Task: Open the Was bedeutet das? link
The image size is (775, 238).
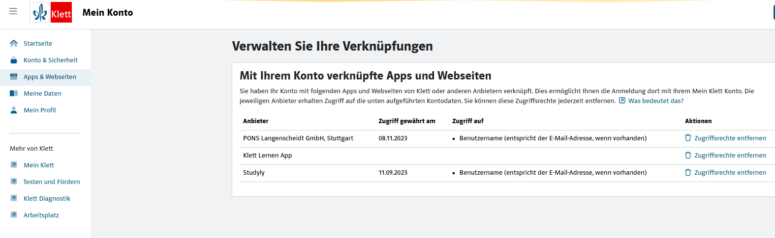Action: pyautogui.click(x=656, y=101)
